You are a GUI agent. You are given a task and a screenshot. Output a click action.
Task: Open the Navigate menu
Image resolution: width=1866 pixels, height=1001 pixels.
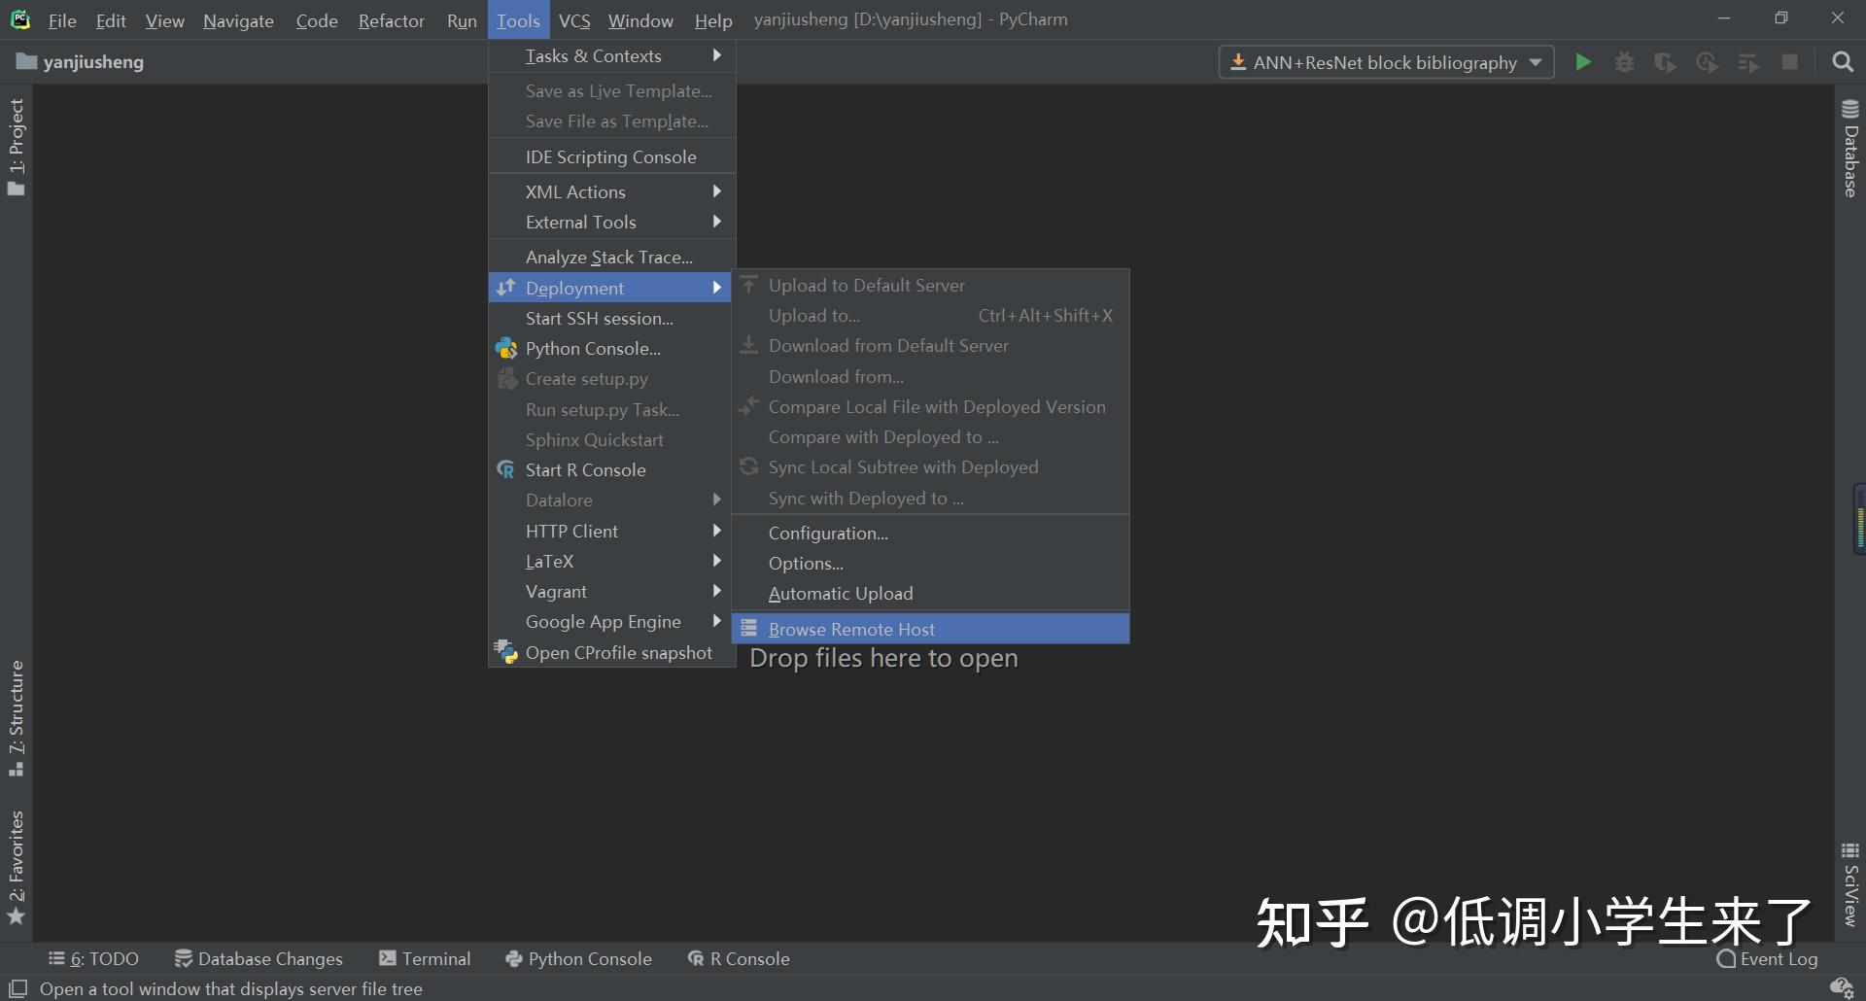tap(238, 20)
